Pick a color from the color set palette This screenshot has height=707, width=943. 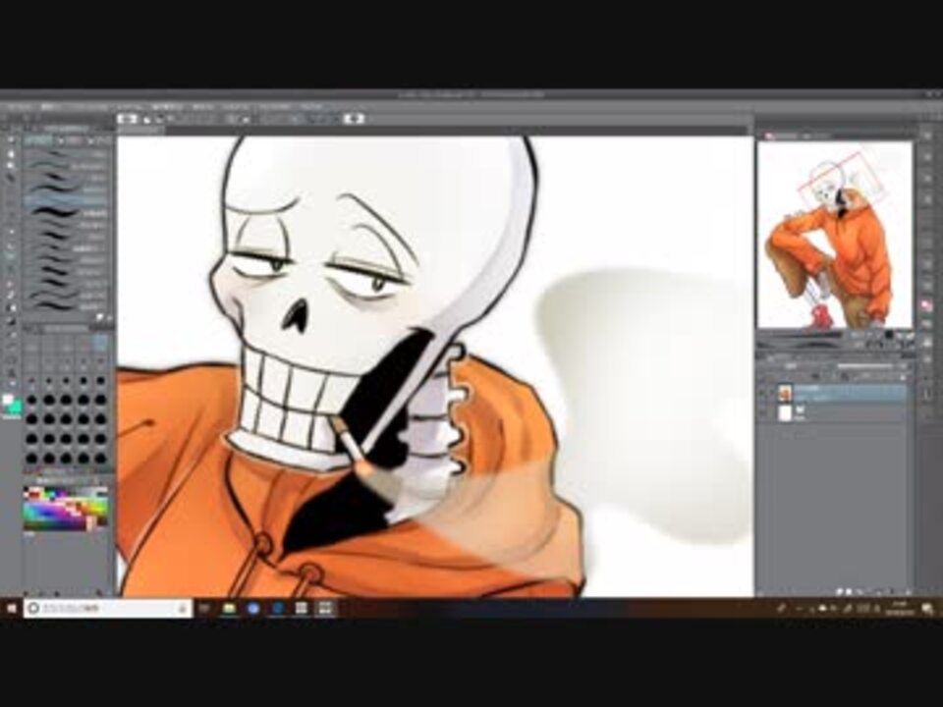66,509
